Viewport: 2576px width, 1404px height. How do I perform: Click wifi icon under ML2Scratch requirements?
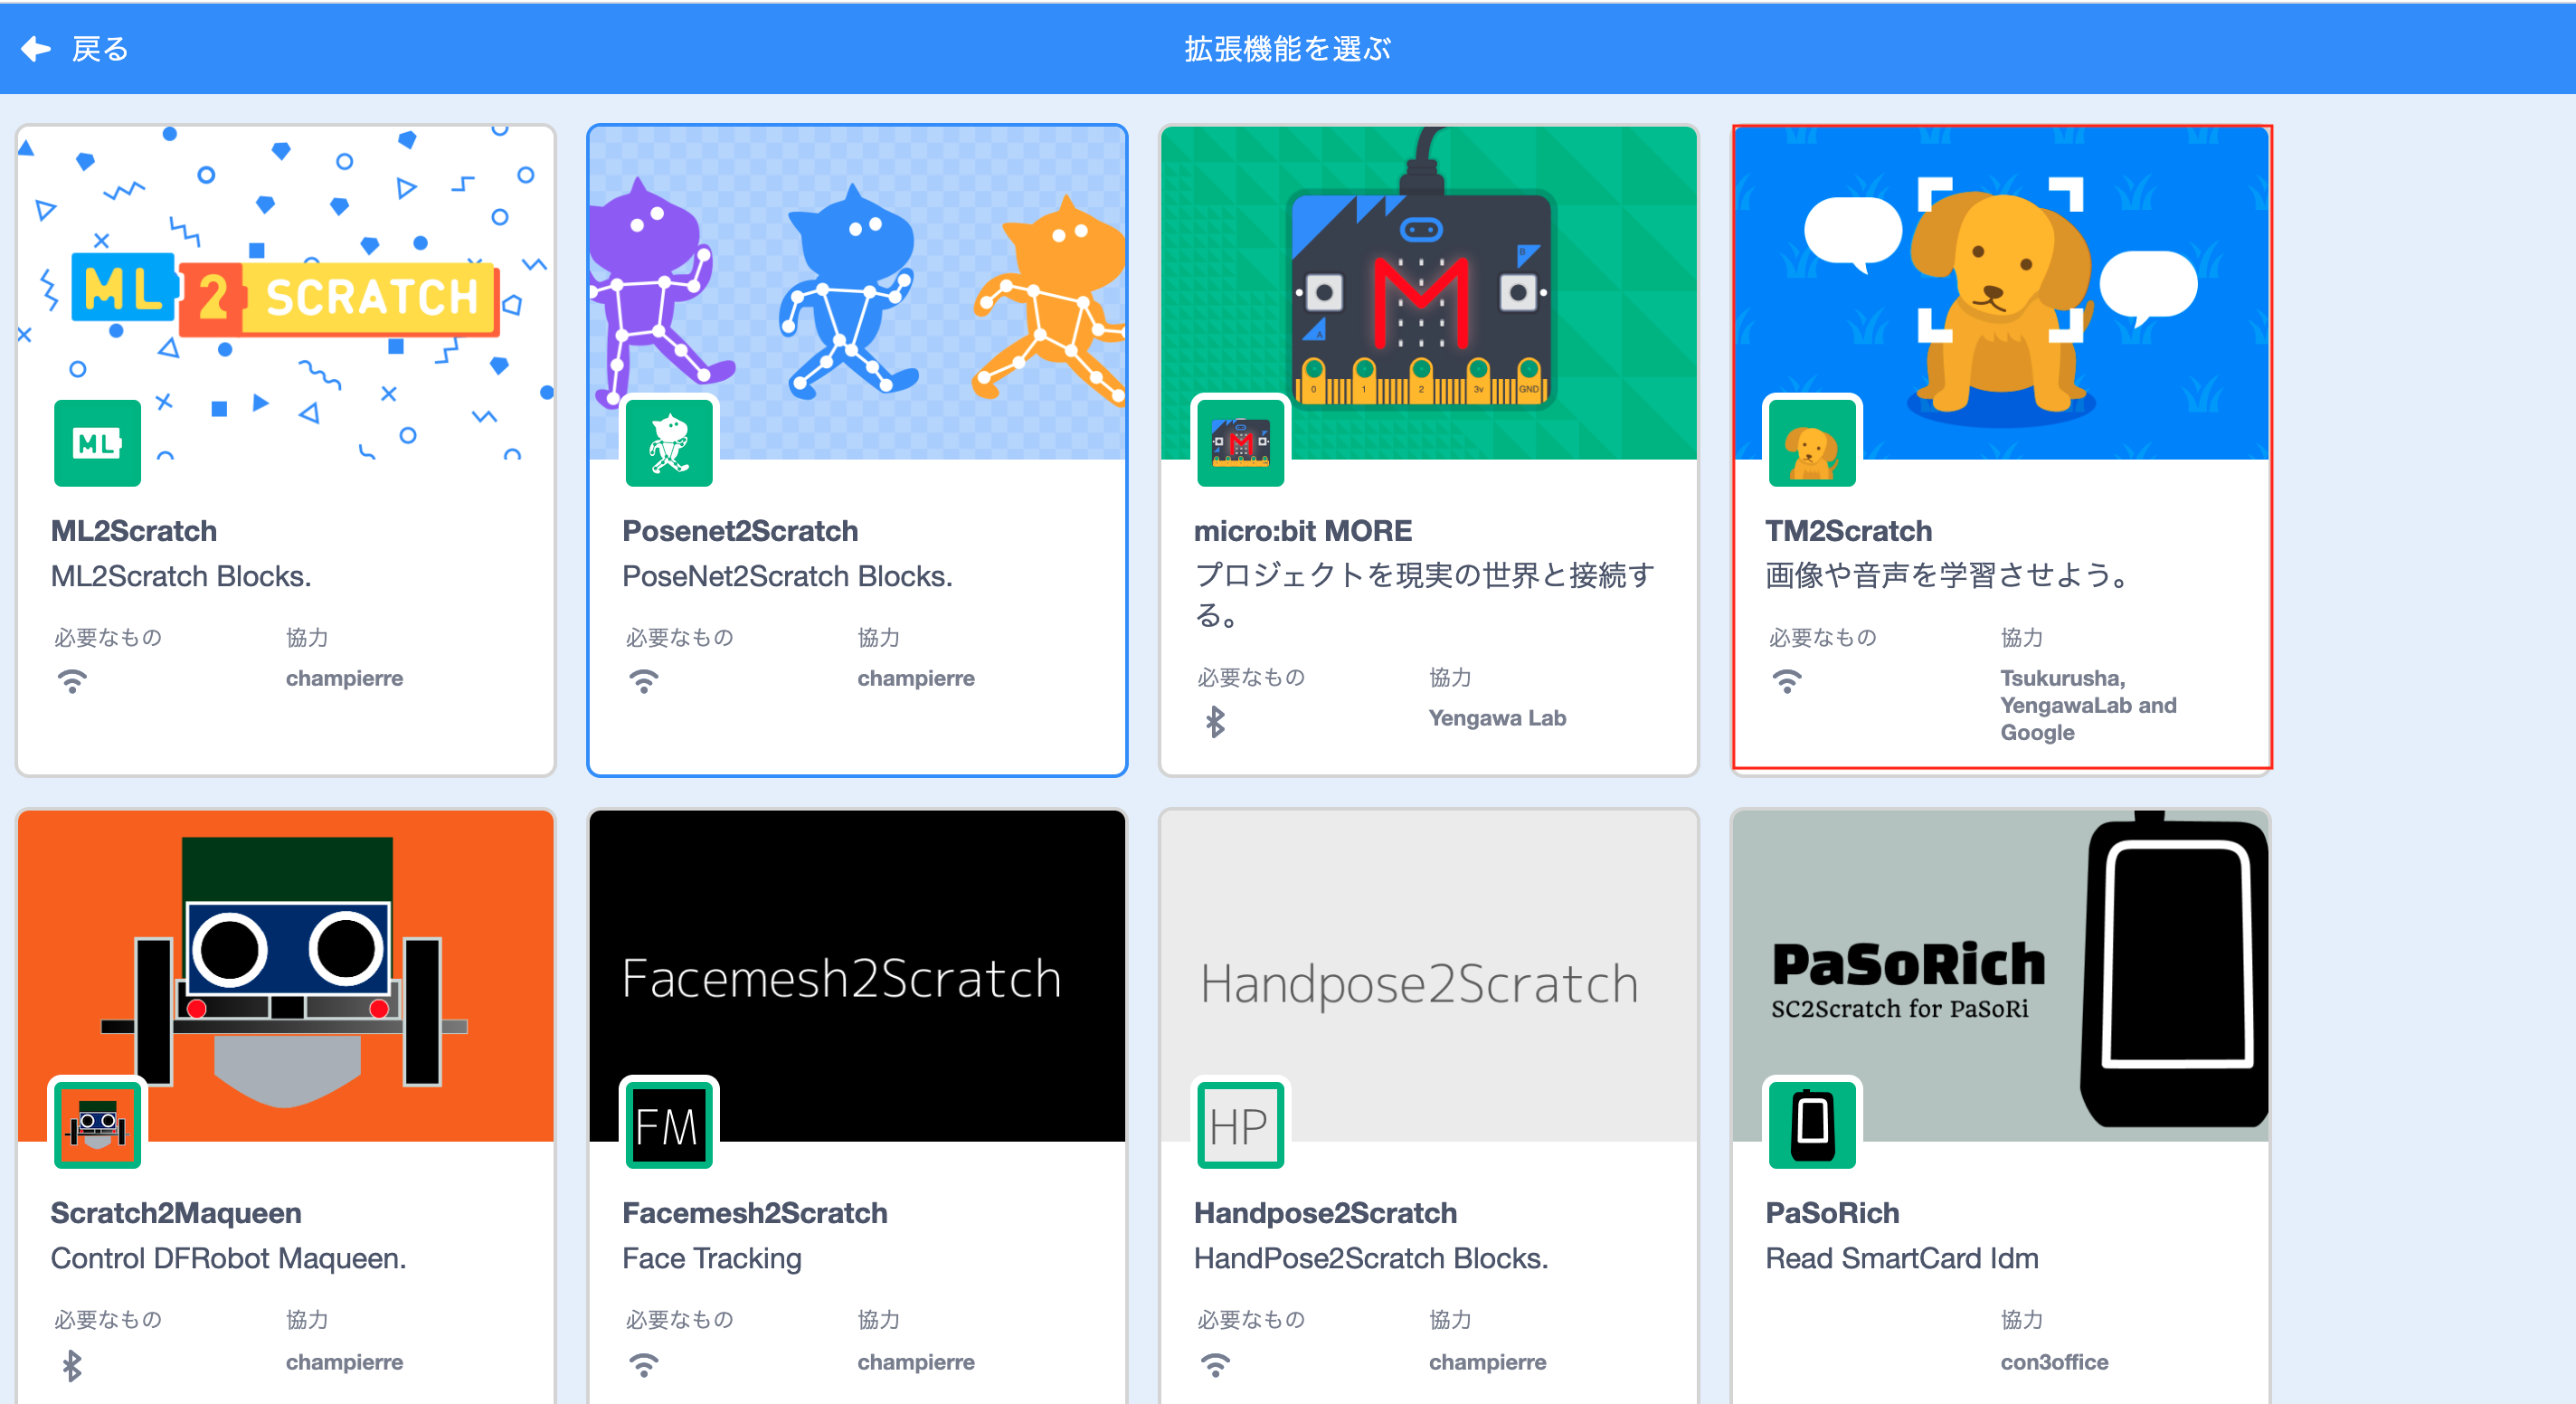72,682
